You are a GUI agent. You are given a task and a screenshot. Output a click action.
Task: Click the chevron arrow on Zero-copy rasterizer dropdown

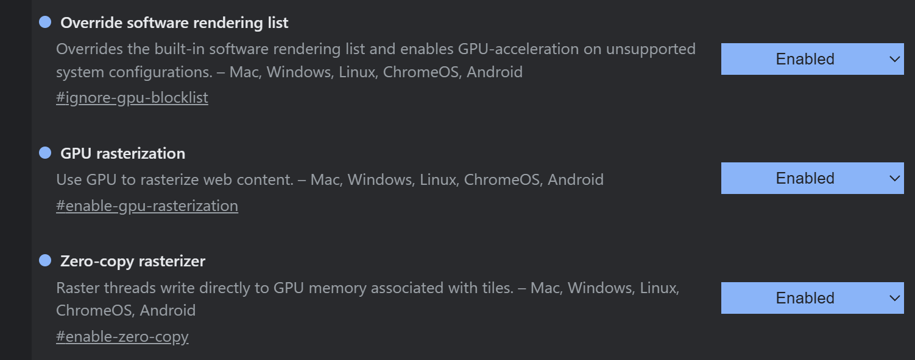point(894,298)
